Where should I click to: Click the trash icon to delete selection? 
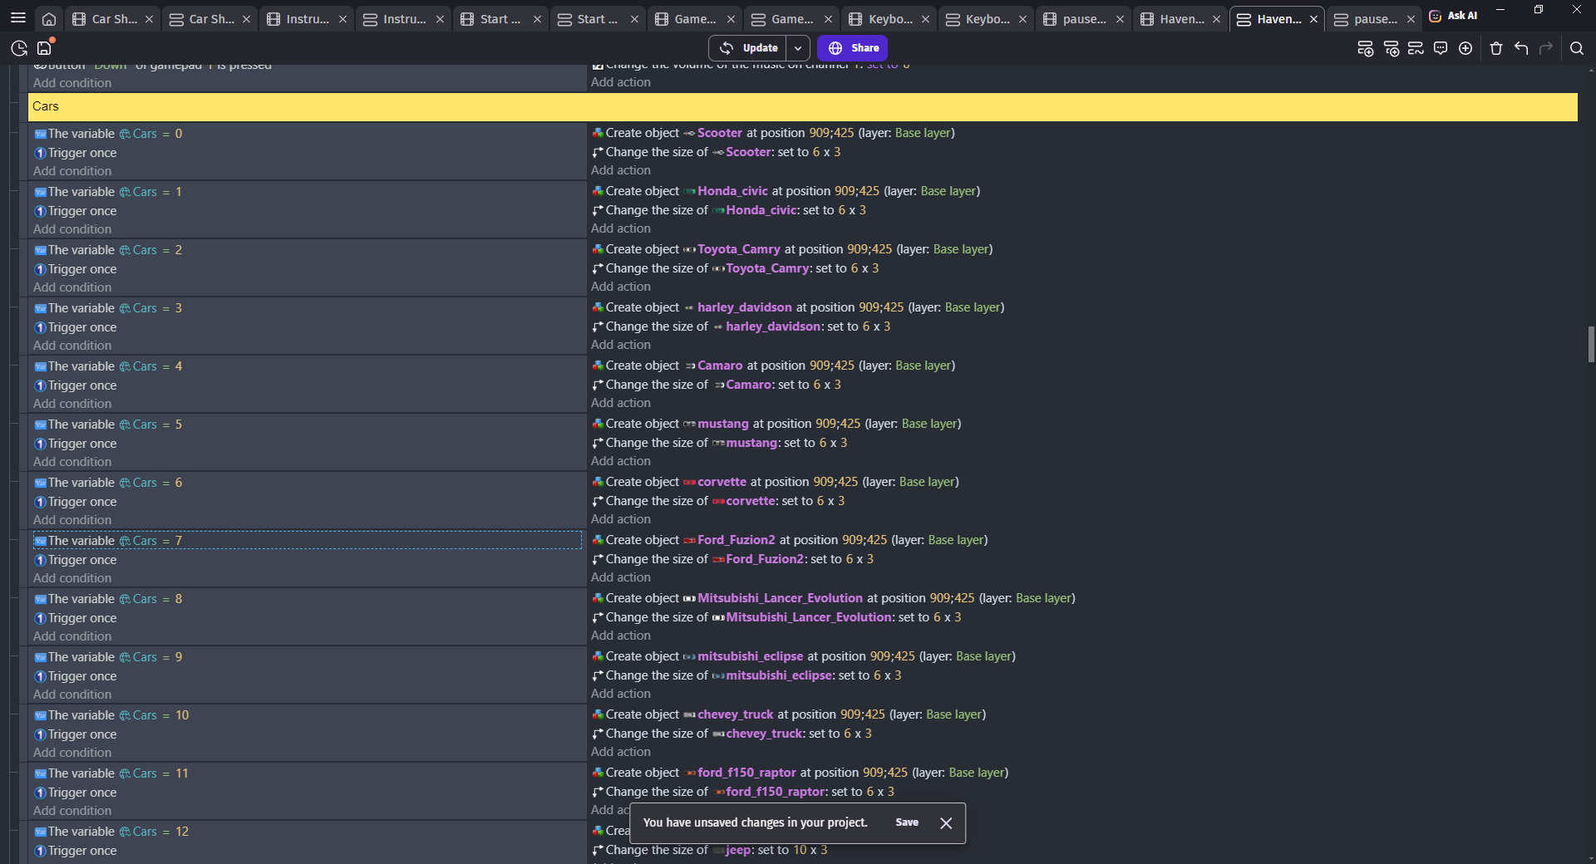[x=1496, y=48]
